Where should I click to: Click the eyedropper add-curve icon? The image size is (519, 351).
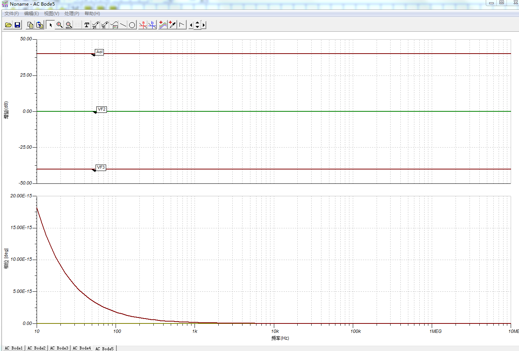click(172, 25)
